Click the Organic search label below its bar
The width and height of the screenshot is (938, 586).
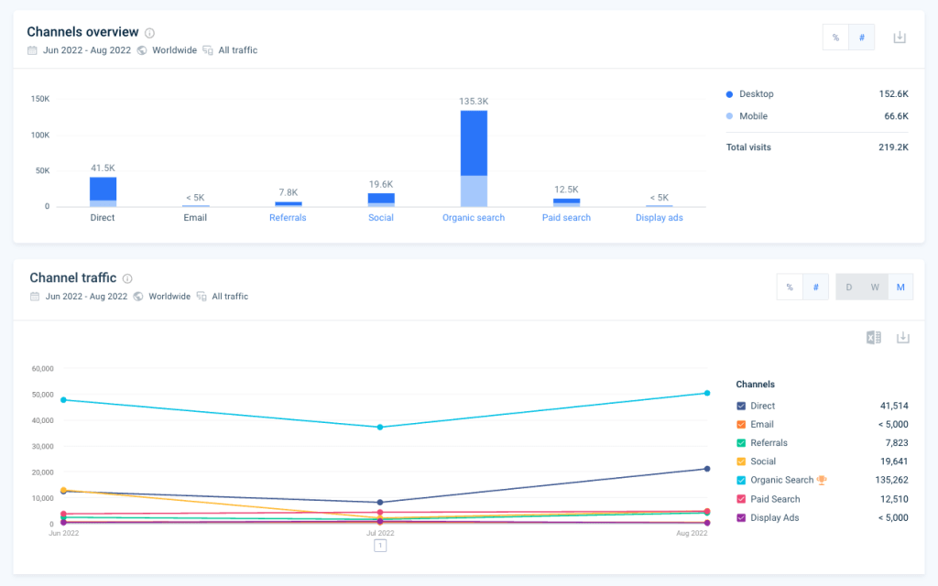tap(473, 218)
